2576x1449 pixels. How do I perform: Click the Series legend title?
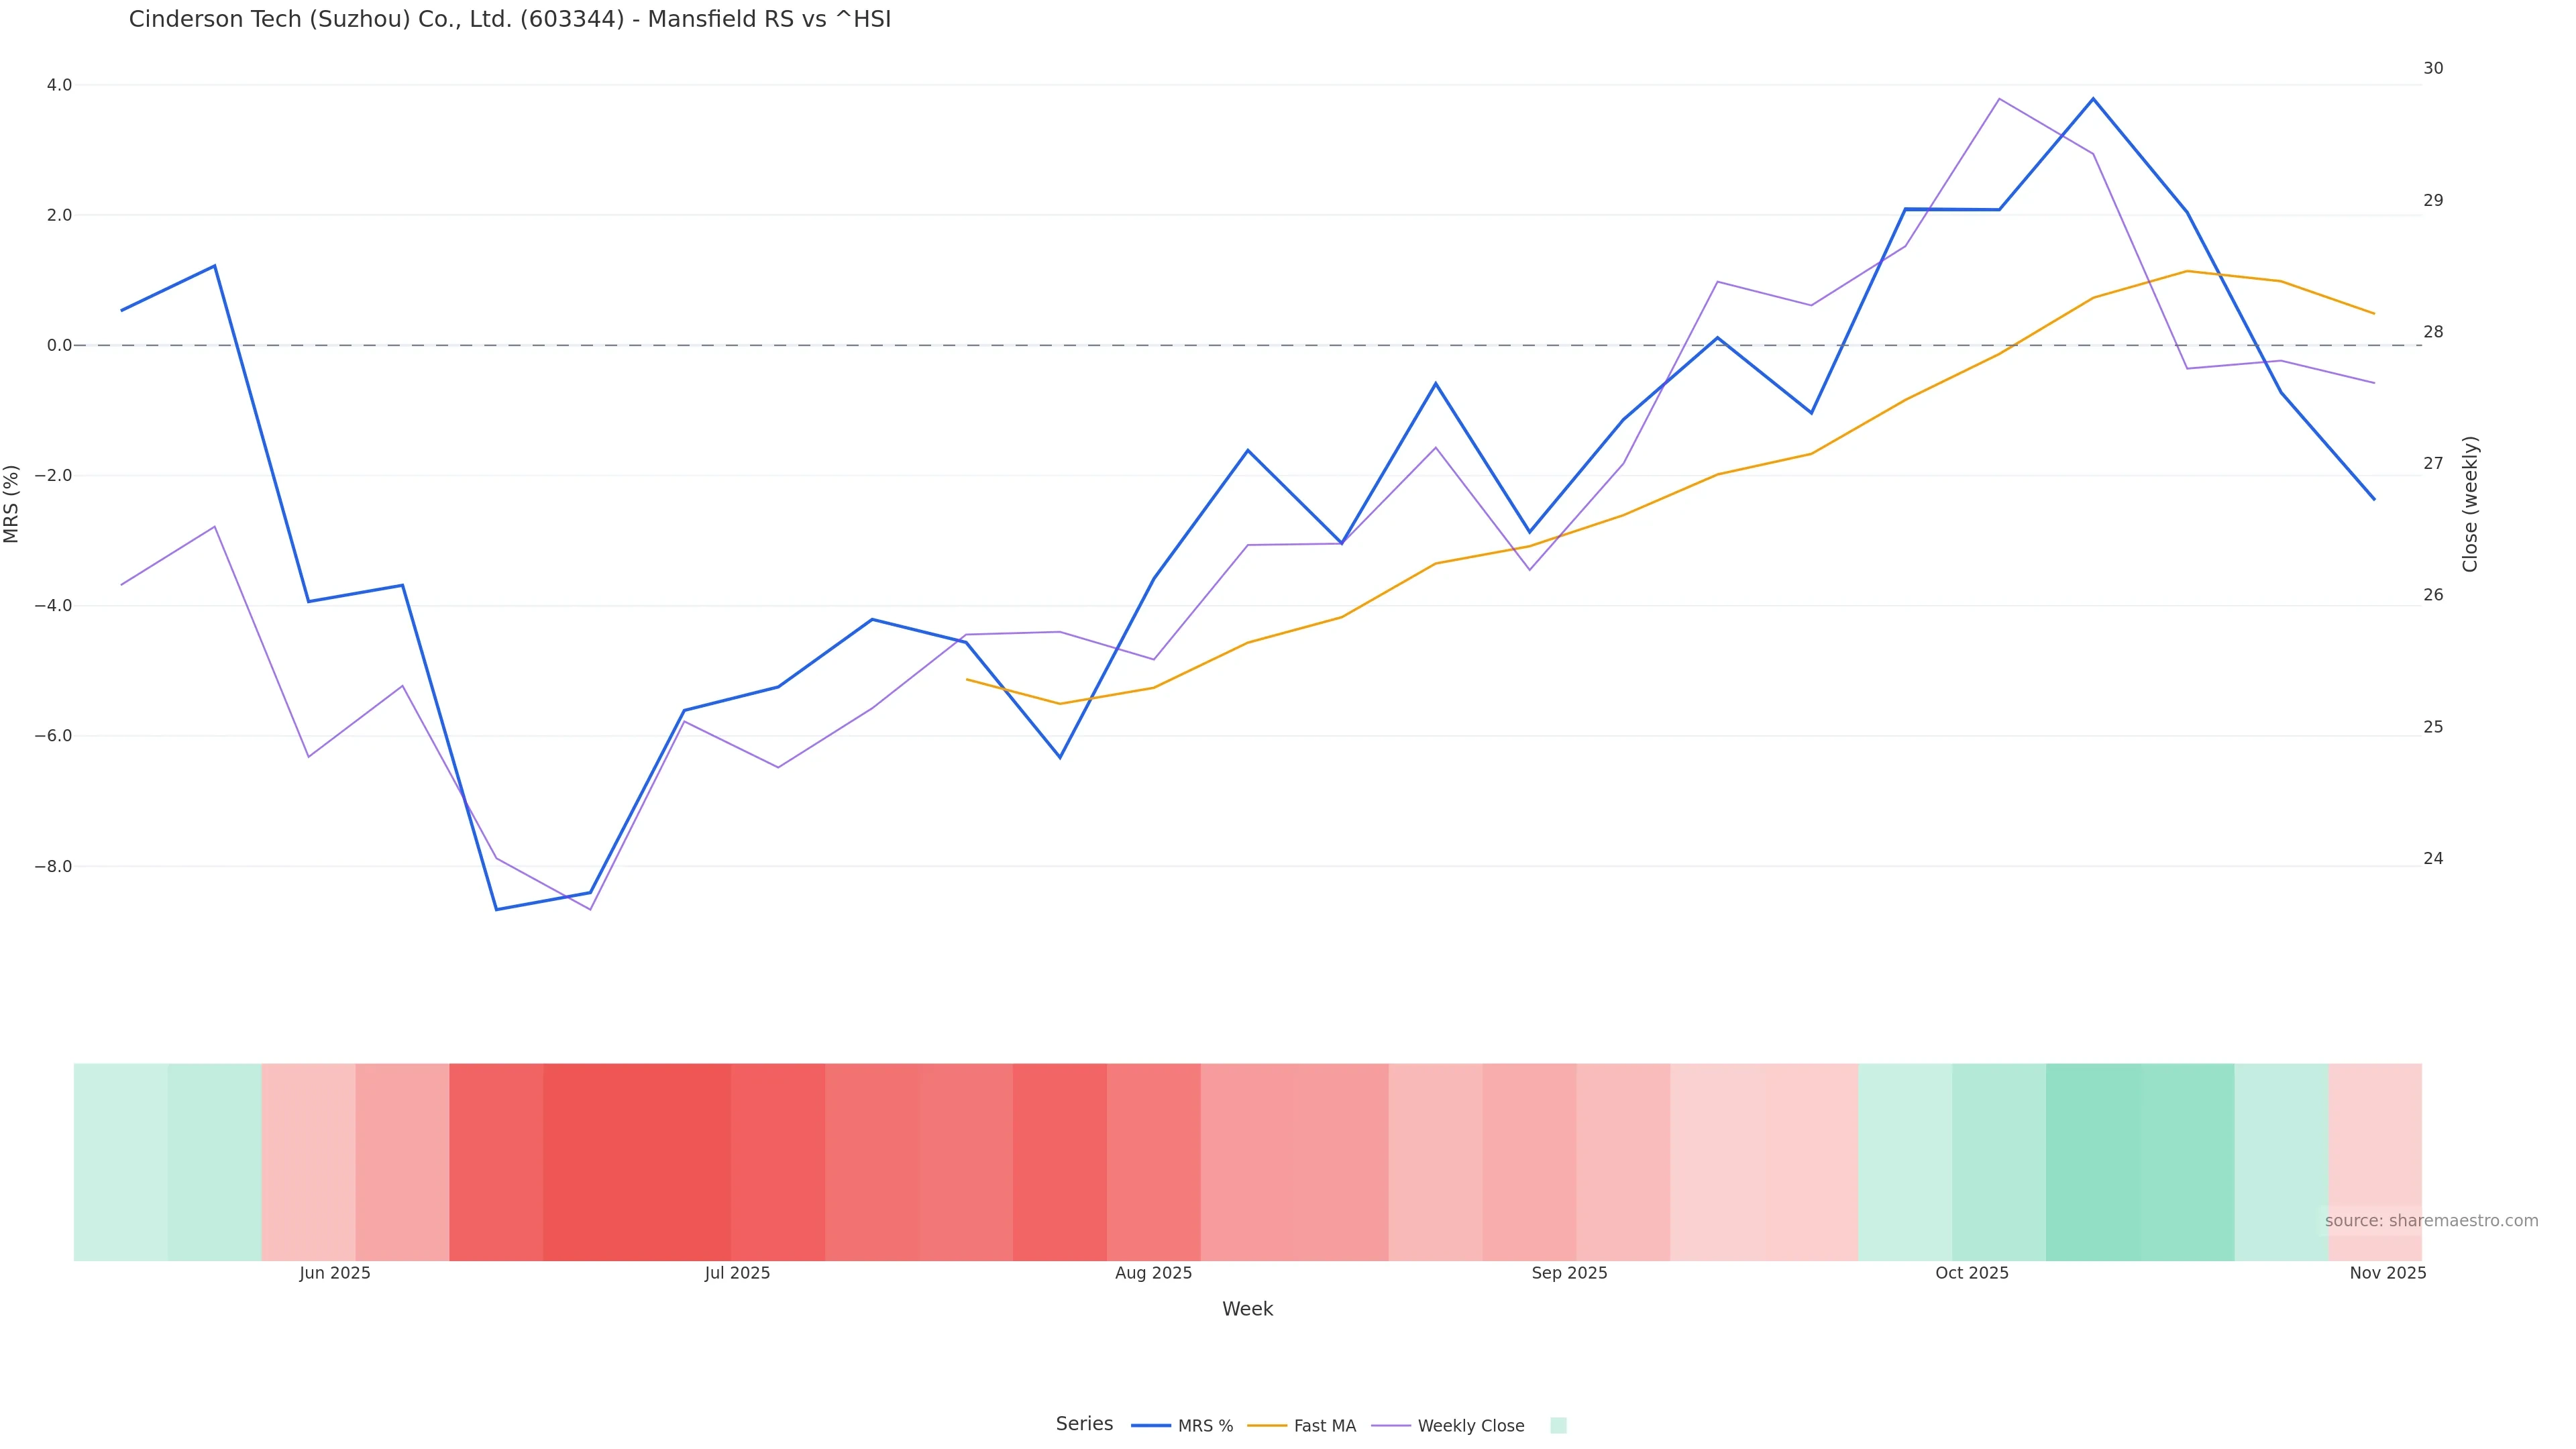tap(1084, 1424)
